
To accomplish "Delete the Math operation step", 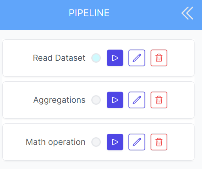I will pyautogui.click(x=159, y=142).
